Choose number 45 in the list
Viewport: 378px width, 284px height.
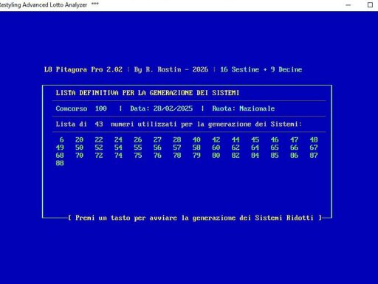[255, 140]
